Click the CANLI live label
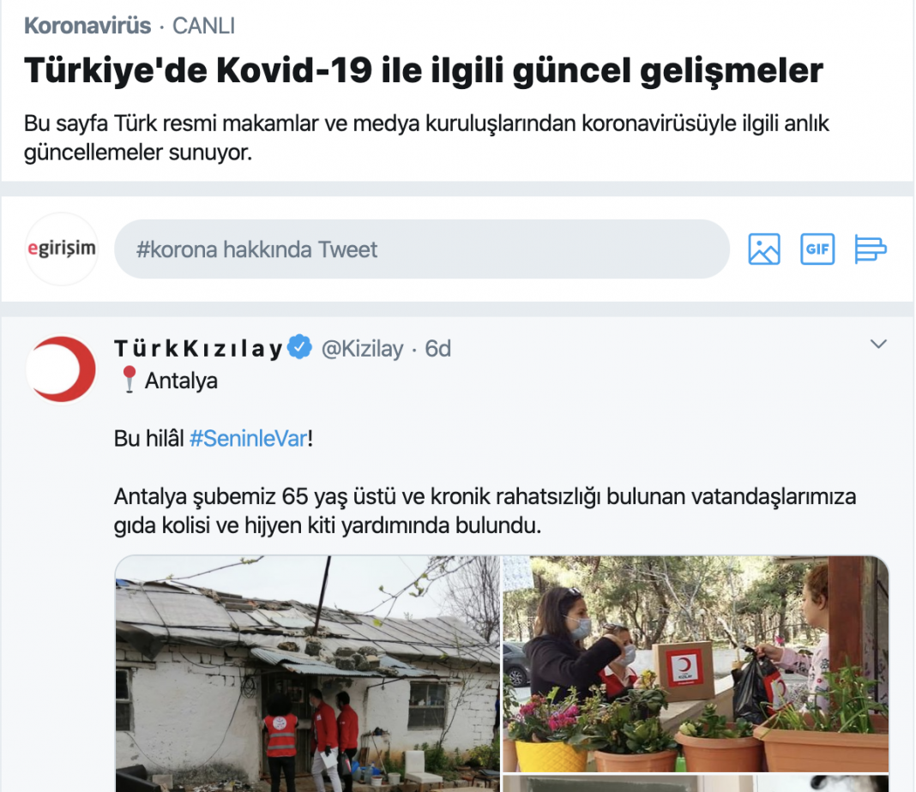916x792 pixels. click(203, 26)
